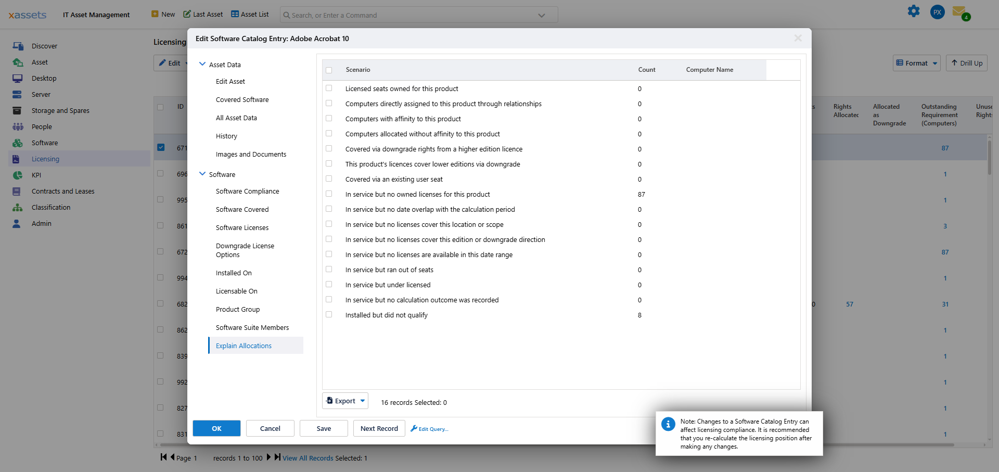999x472 pixels.
Task: Open the People sidebar icon
Action: point(18,127)
